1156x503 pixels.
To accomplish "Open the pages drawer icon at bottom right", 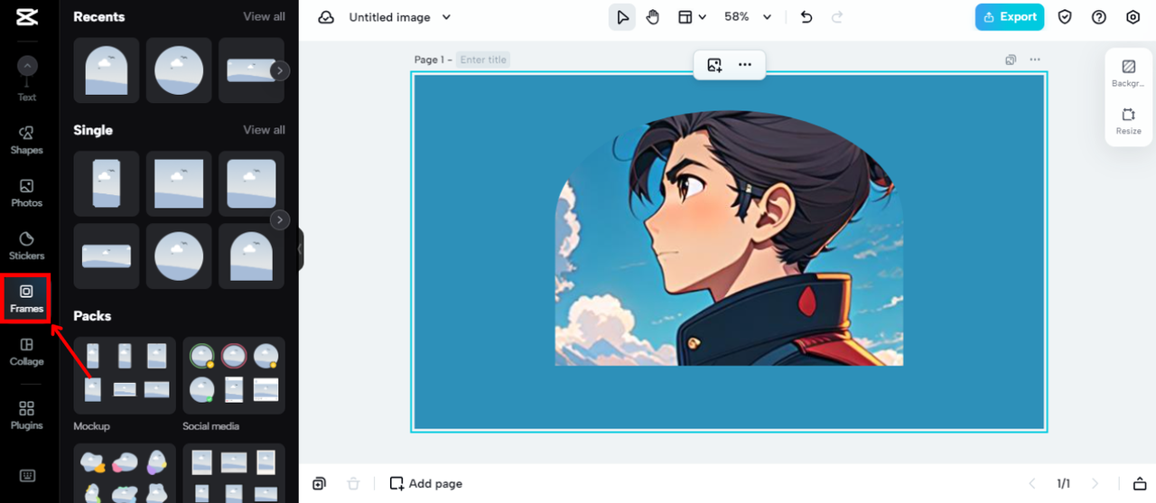I will [1140, 484].
